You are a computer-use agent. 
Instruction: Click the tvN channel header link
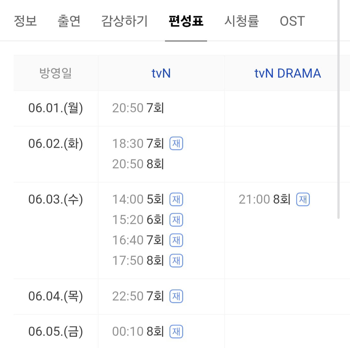[161, 73]
